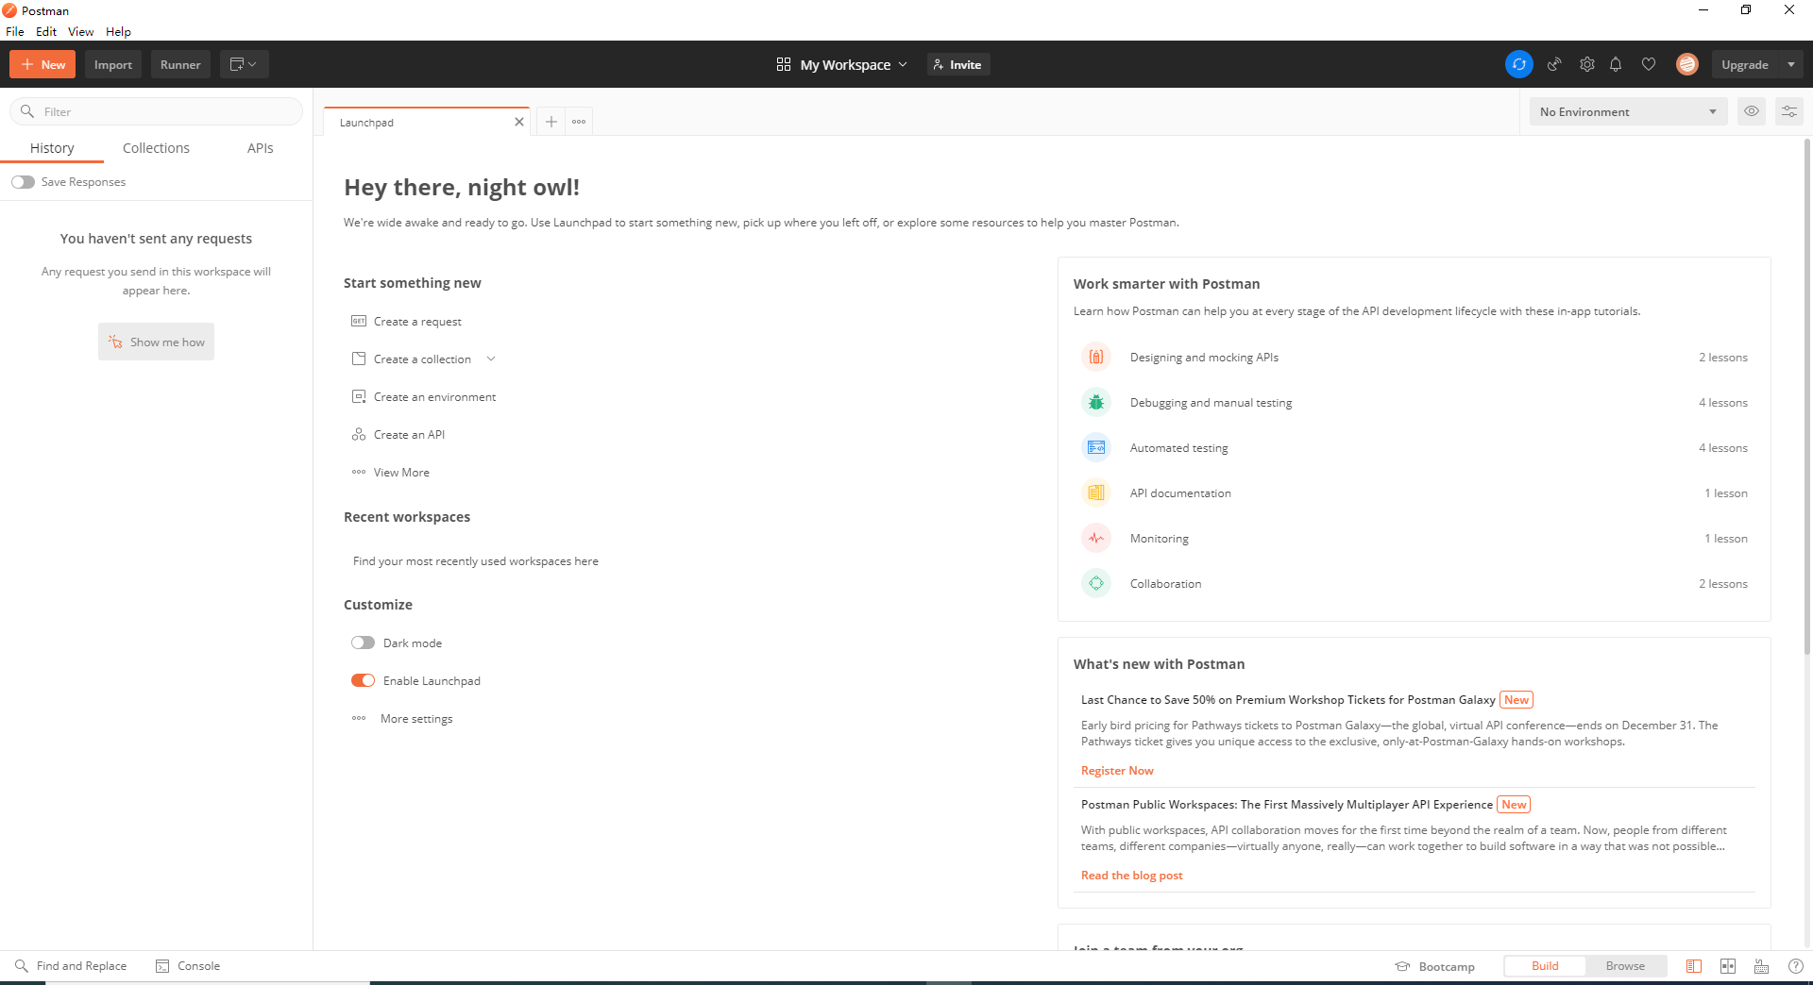Open the new window dropdown button
Viewport: 1813px width, 985px height.
(245, 64)
